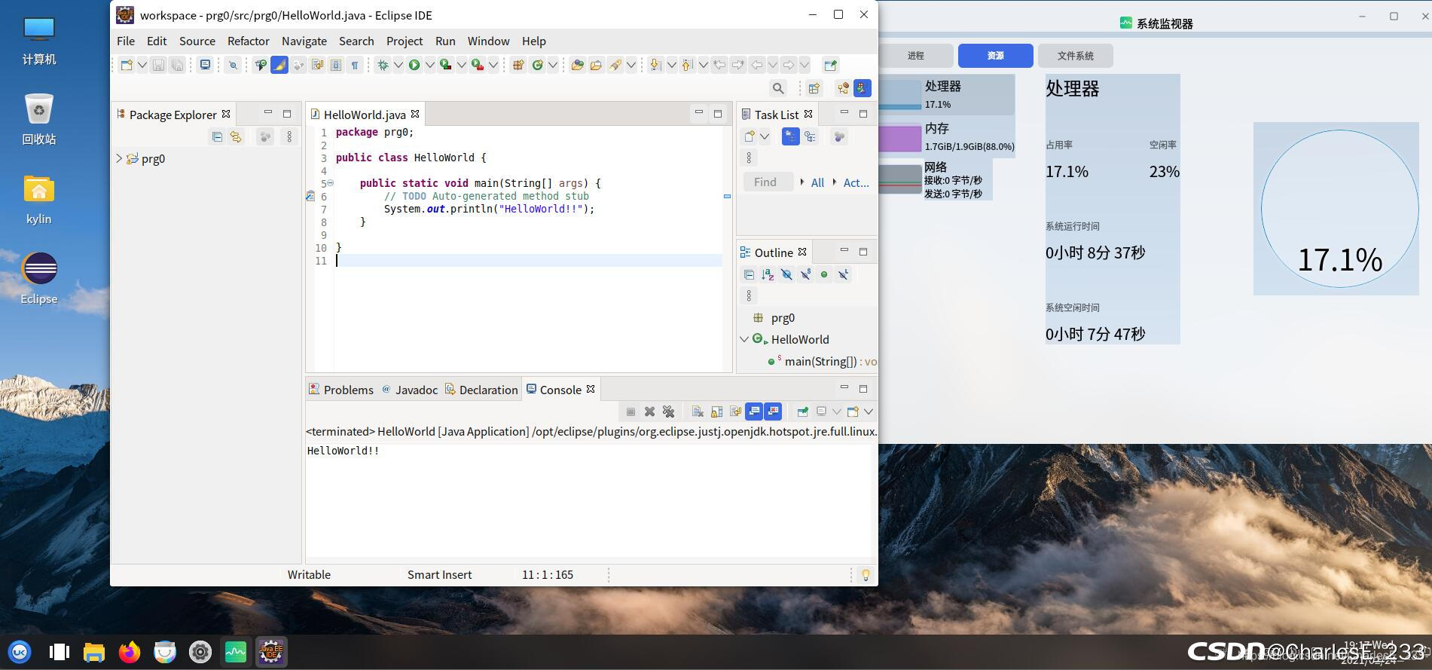1432x670 pixels.
Task: Open the Project menu
Action: (405, 41)
